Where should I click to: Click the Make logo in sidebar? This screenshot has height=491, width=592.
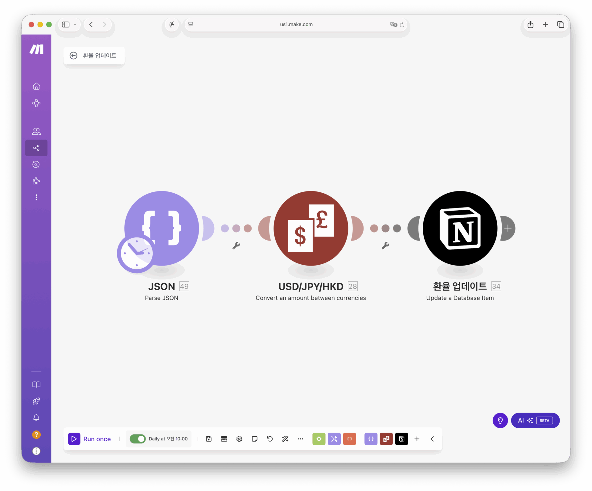tap(36, 49)
